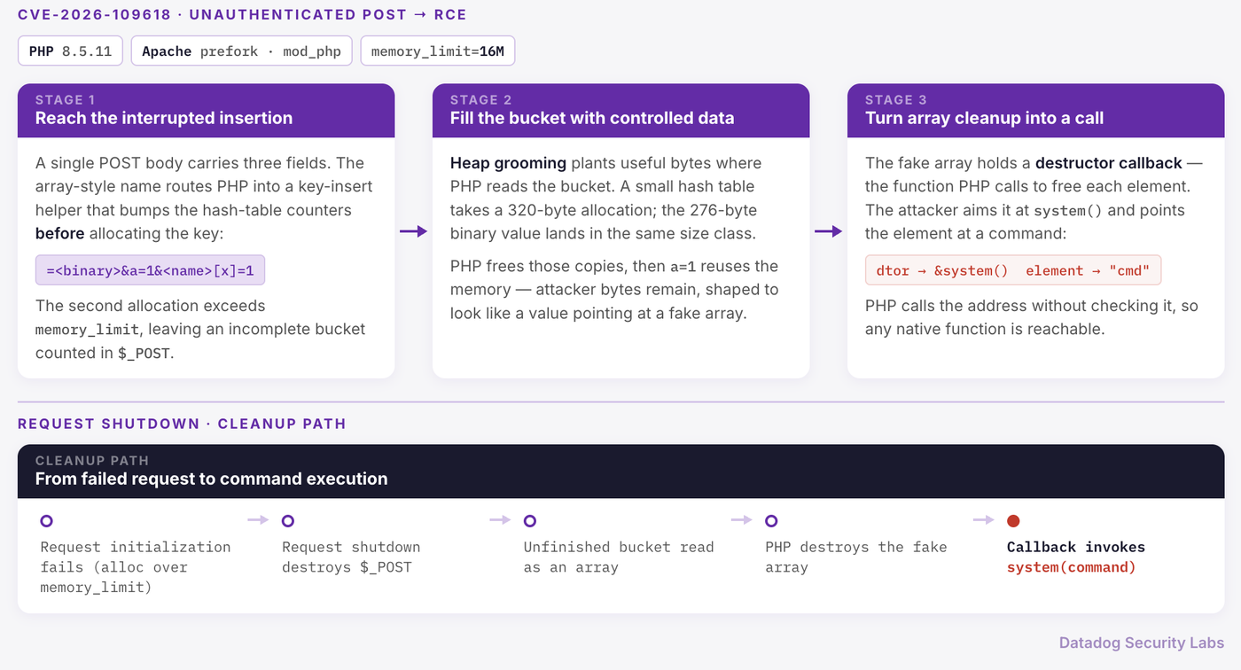The height and width of the screenshot is (670, 1241).
Task: Click the circle marker above 'Request shutdown destroys'
Action: (x=288, y=521)
